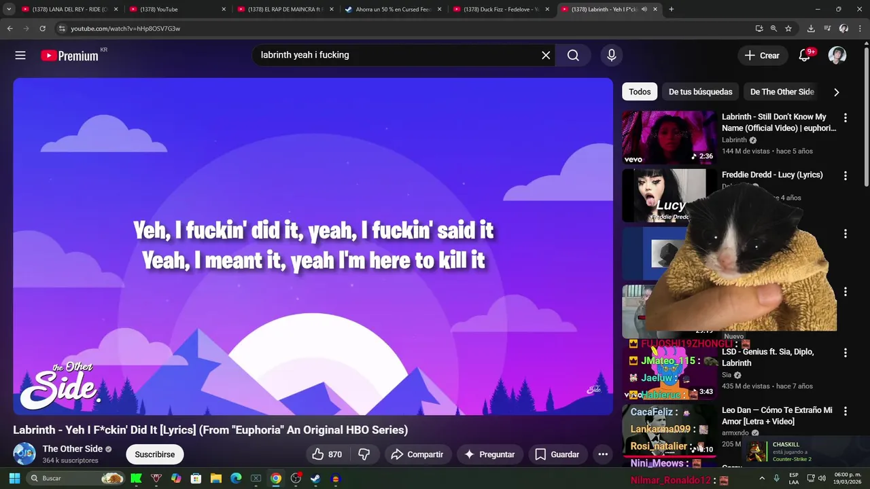Open the media controls icon in Chrome
870x489 pixels.
click(x=827, y=29)
